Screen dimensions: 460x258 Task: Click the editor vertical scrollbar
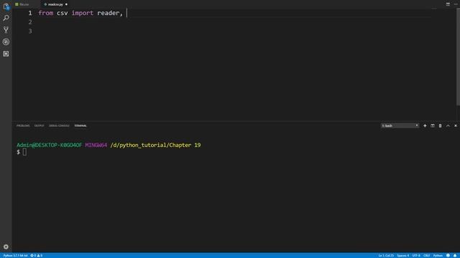458,57
